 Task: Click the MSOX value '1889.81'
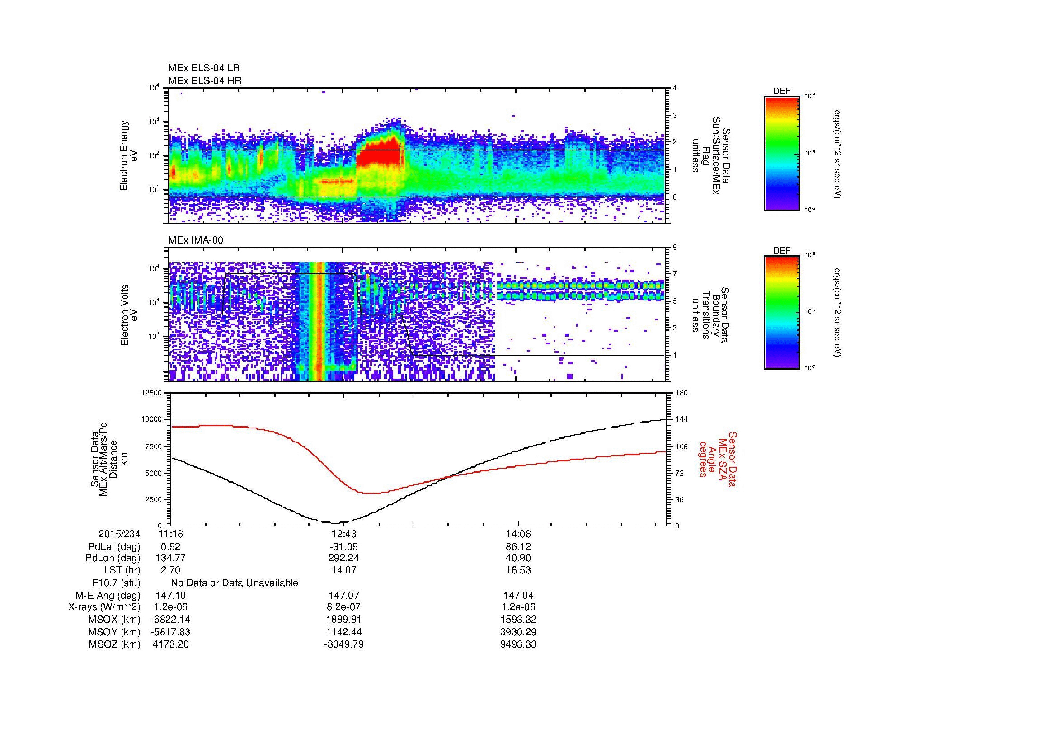point(344,620)
